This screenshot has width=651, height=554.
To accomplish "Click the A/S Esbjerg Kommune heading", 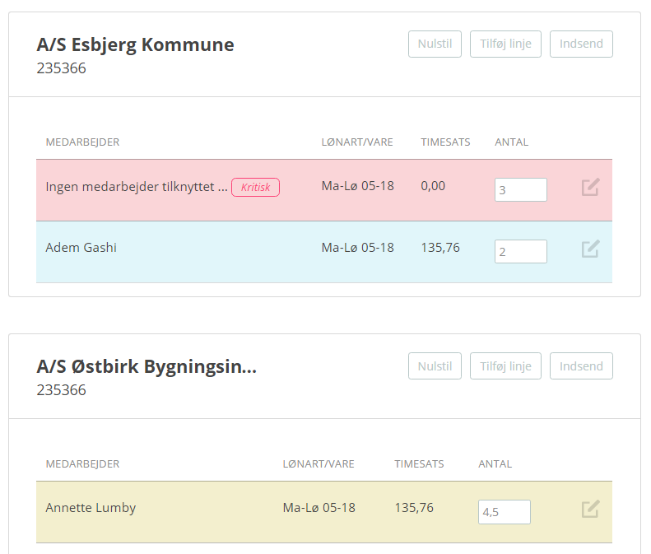I will (135, 44).
